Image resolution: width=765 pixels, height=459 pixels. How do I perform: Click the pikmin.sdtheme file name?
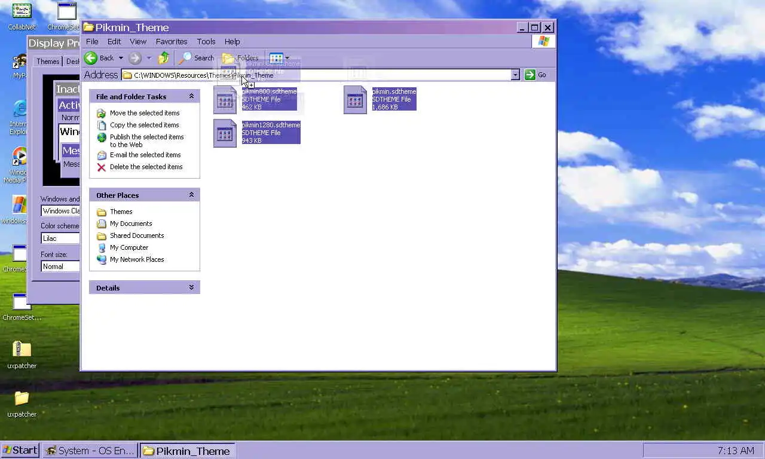pos(394,91)
